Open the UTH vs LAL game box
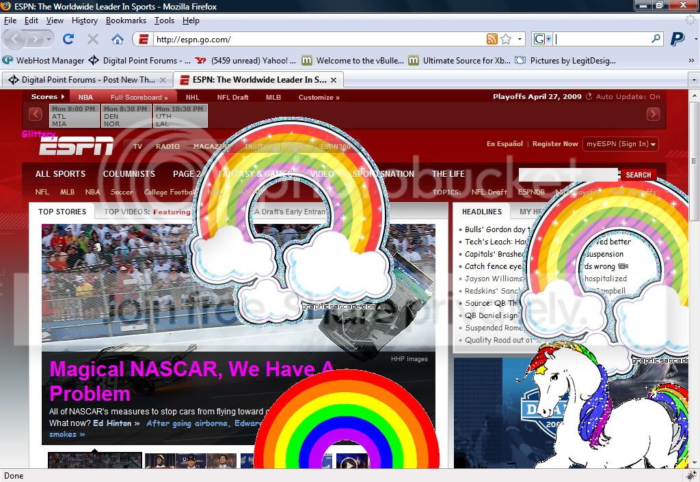The image size is (700, 482). pyautogui.click(x=180, y=116)
